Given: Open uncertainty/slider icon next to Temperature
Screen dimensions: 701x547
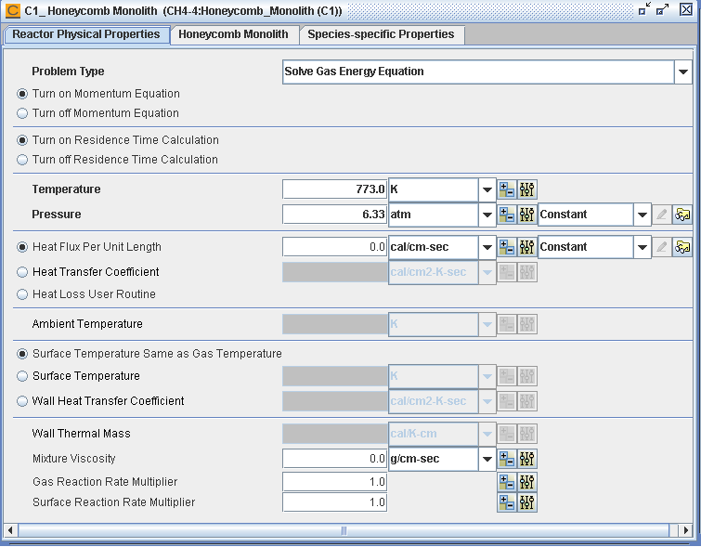Looking at the screenshot, I should tap(527, 189).
